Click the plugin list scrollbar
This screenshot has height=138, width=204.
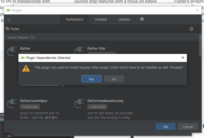click(x=200, y=45)
